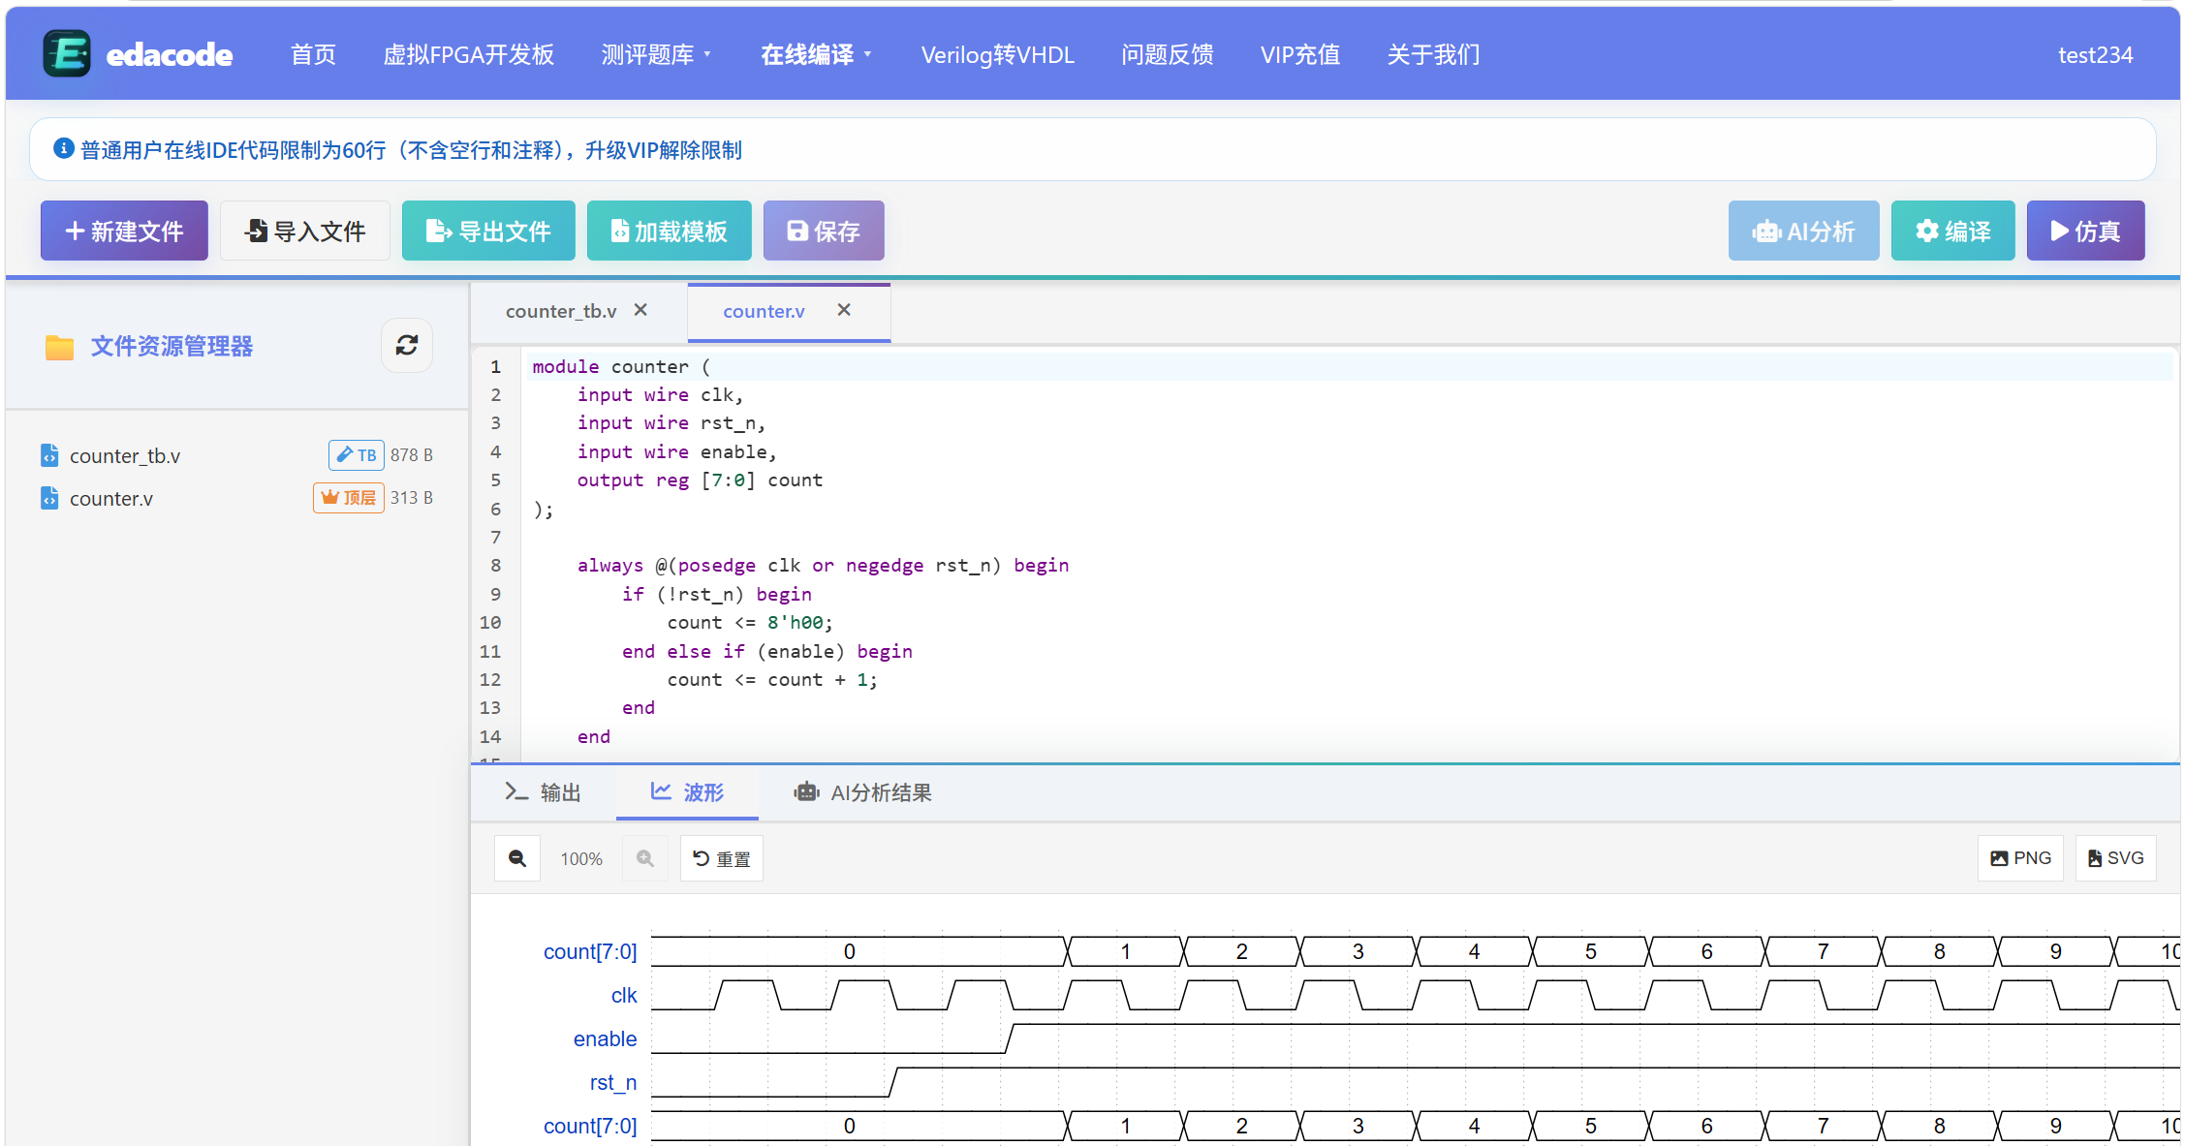Click the 顶层 crown badge on counter.v
Image resolution: width=2185 pixels, height=1146 pixels.
(x=349, y=497)
